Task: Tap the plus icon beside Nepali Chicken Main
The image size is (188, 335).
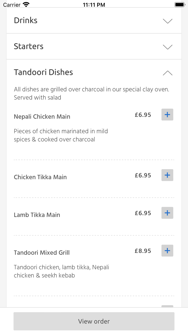Action: (167, 114)
